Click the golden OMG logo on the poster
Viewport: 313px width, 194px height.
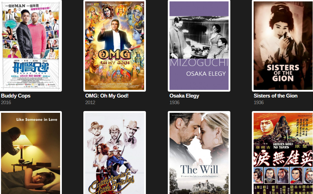coord(115,54)
